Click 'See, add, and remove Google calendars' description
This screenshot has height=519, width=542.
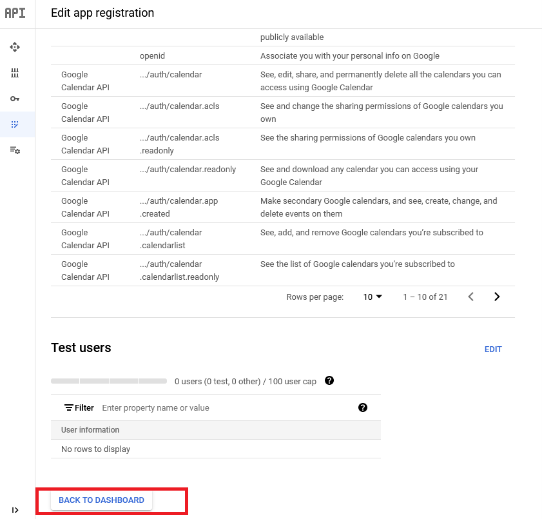pyautogui.click(x=372, y=232)
